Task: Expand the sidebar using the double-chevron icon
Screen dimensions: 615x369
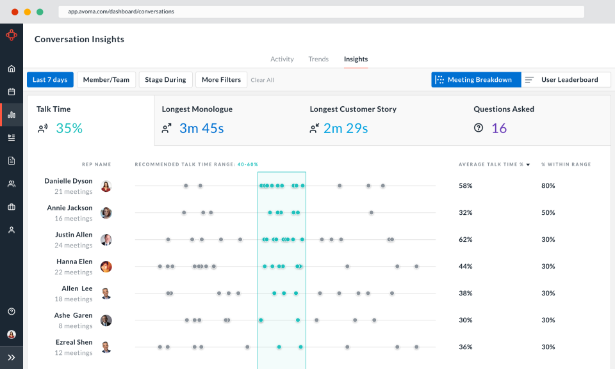Action: pyautogui.click(x=12, y=357)
